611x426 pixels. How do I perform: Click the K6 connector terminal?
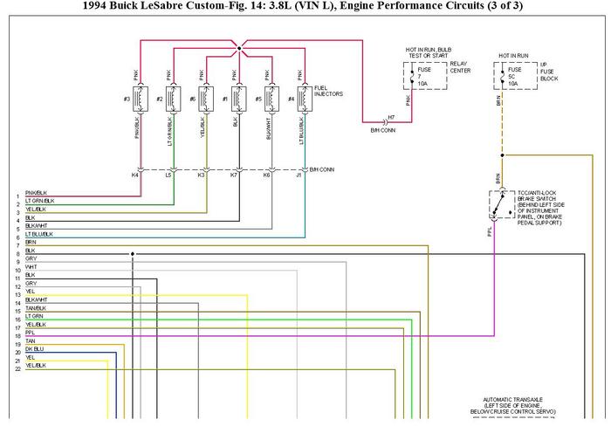[272, 170]
